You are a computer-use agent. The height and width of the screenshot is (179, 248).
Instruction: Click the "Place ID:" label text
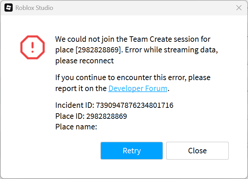(x=70, y=116)
